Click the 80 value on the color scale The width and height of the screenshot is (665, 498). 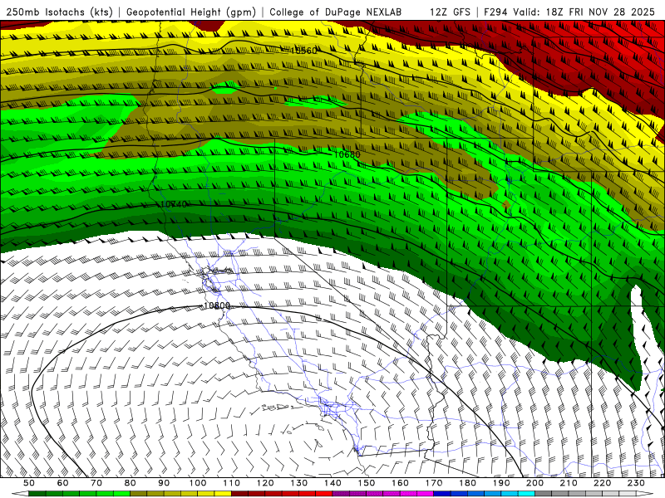tap(131, 483)
